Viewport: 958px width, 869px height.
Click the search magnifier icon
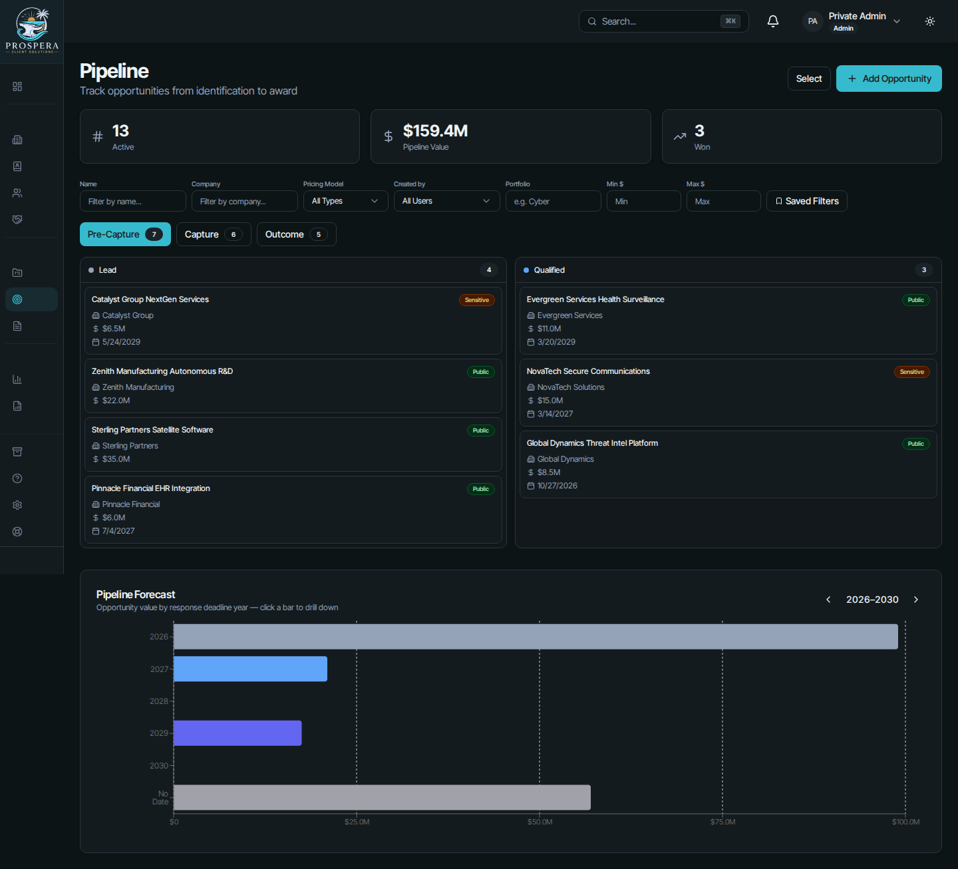(x=592, y=21)
